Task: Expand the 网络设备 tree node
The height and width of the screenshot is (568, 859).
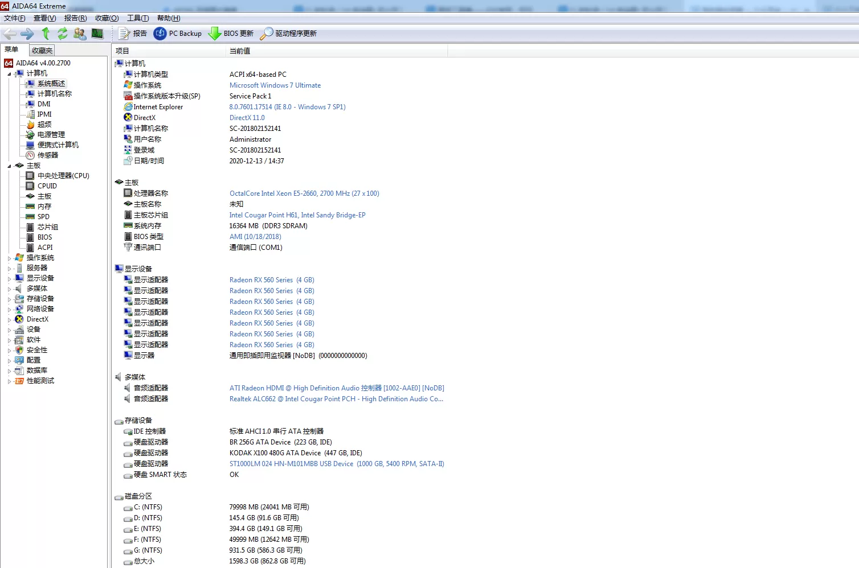Action: tap(9, 310)
